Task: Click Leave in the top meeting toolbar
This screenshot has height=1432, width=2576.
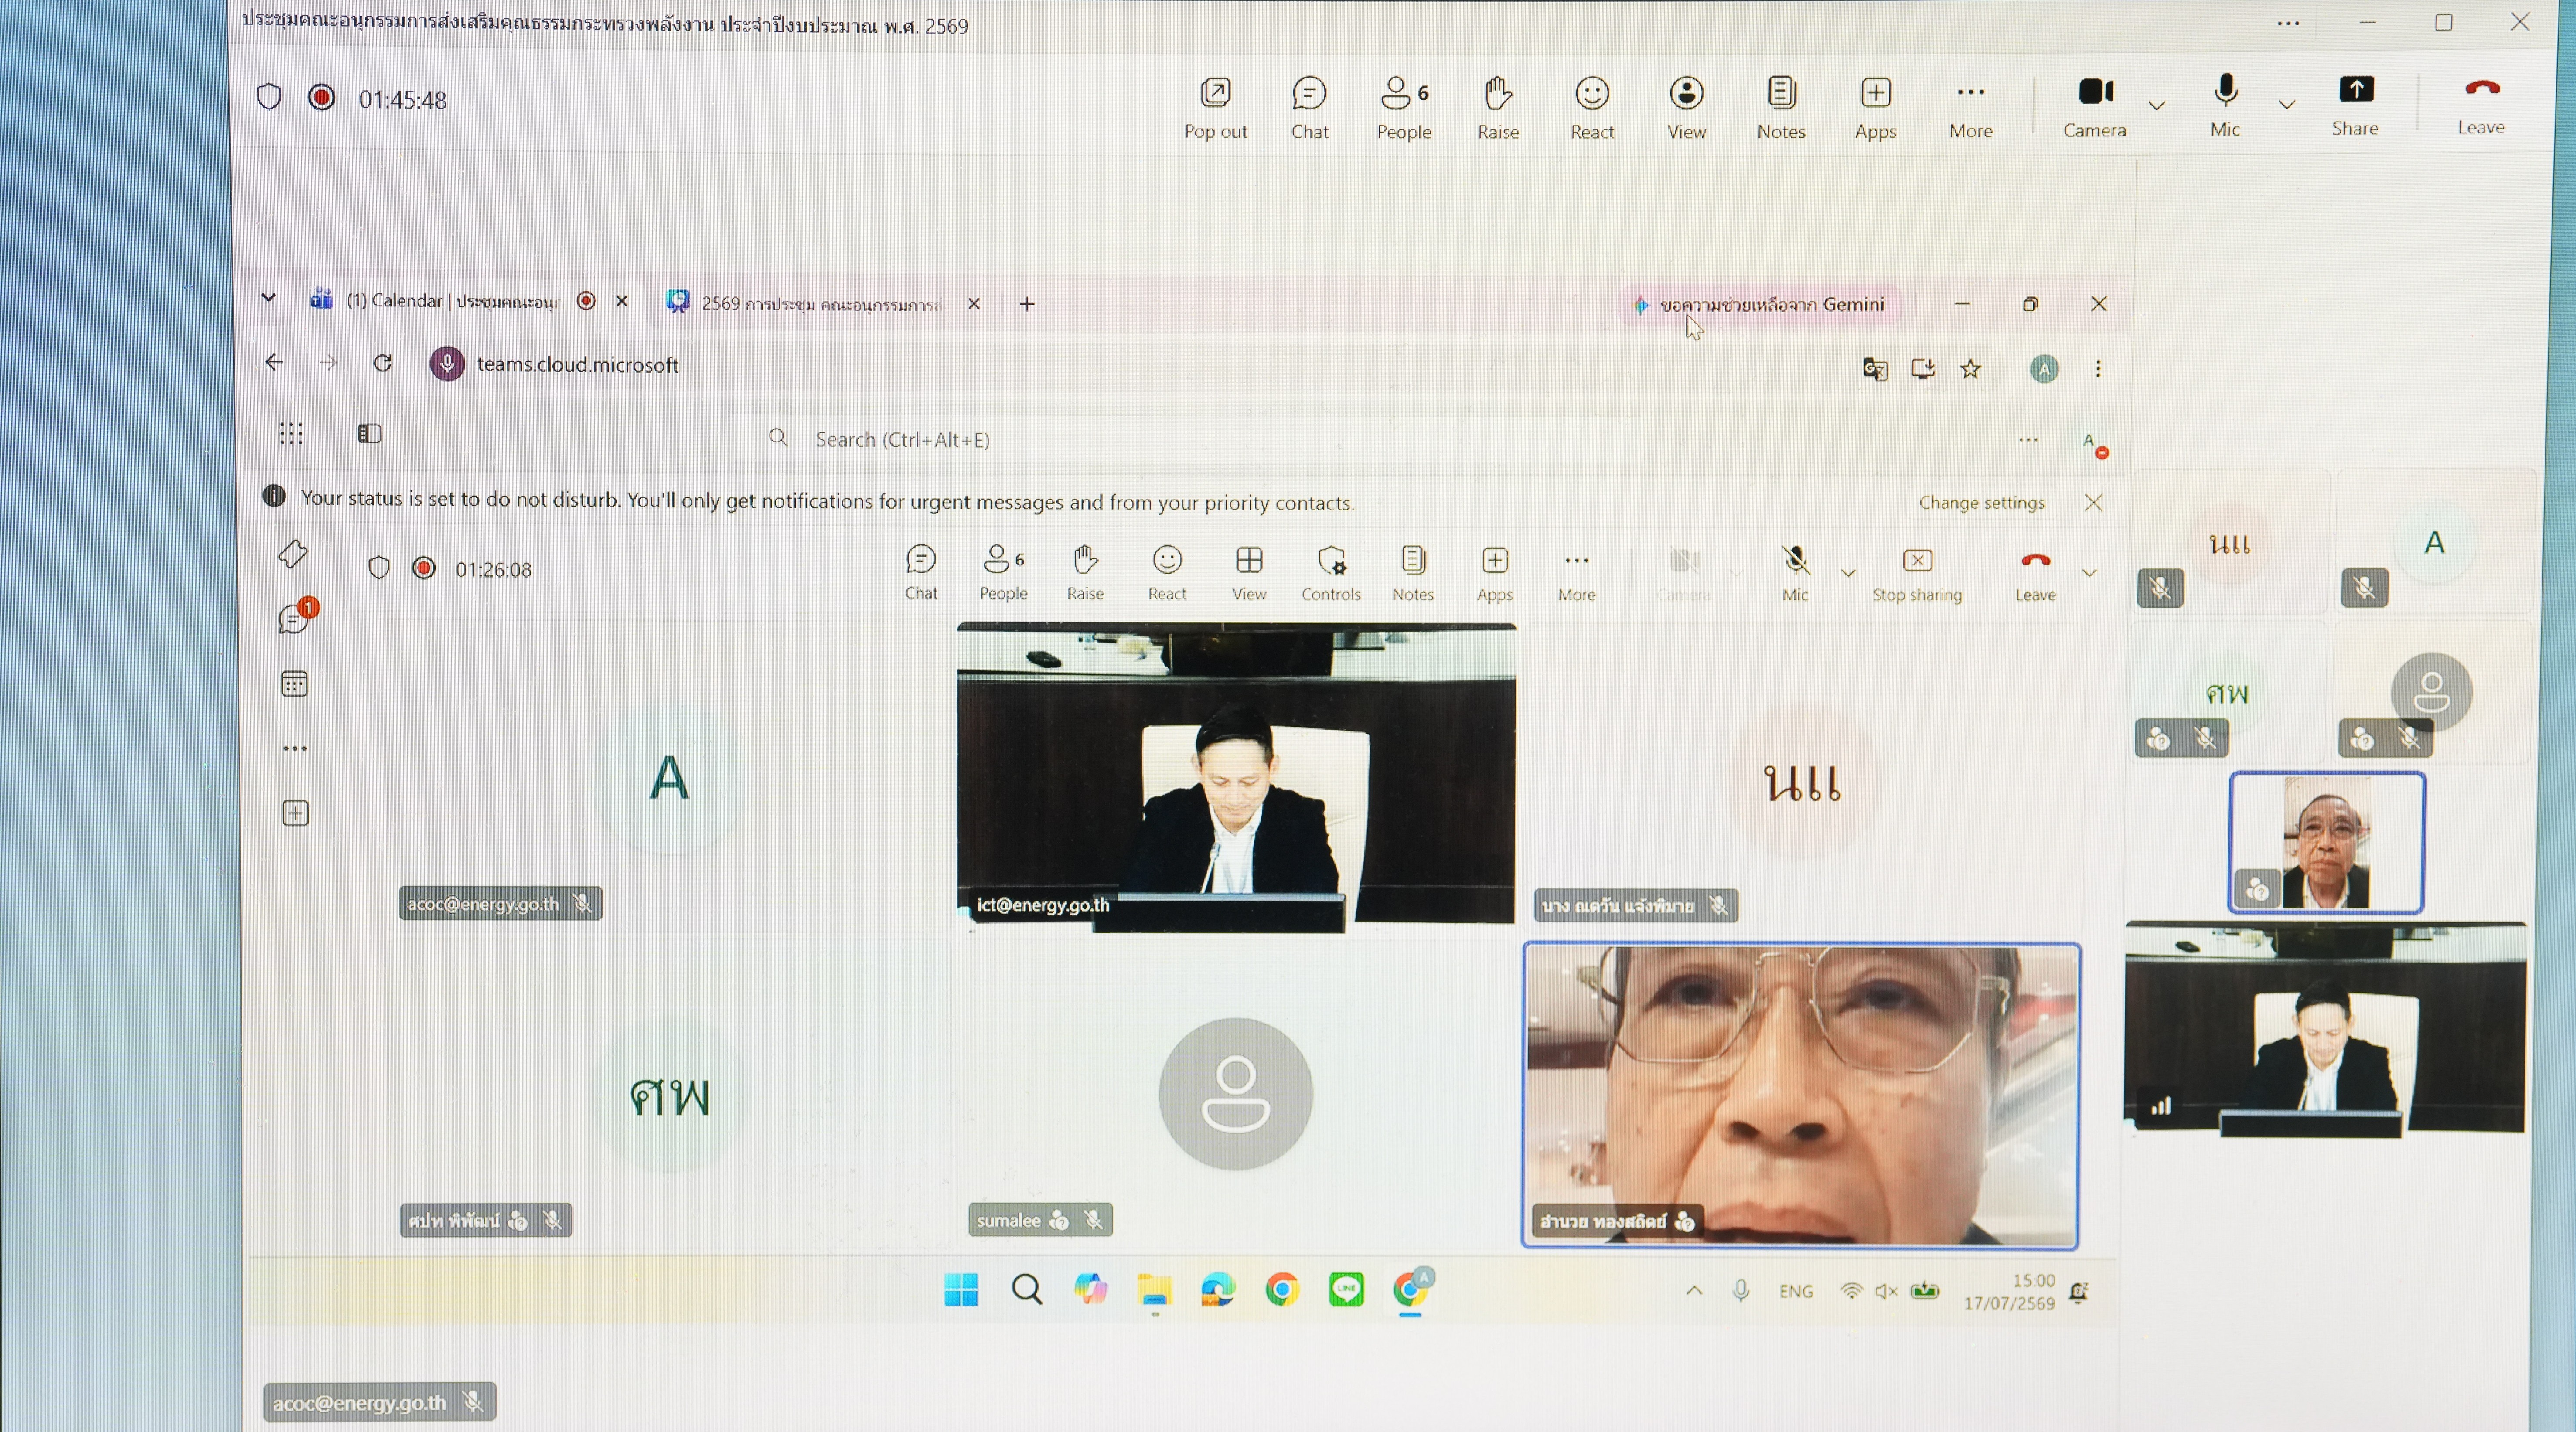Action: pyautogui.click(x=2481, y=105)
